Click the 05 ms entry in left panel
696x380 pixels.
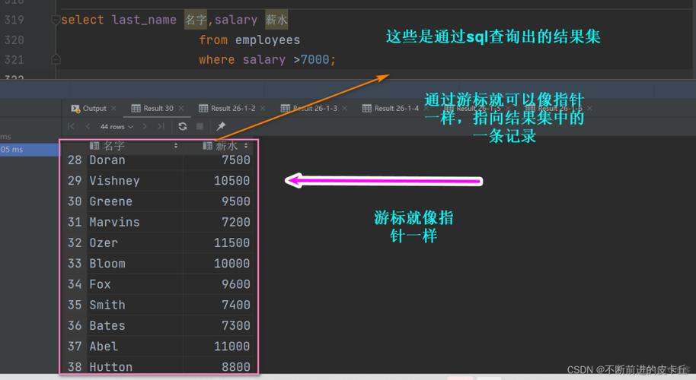pyautogui.click(x=29, y=150)
